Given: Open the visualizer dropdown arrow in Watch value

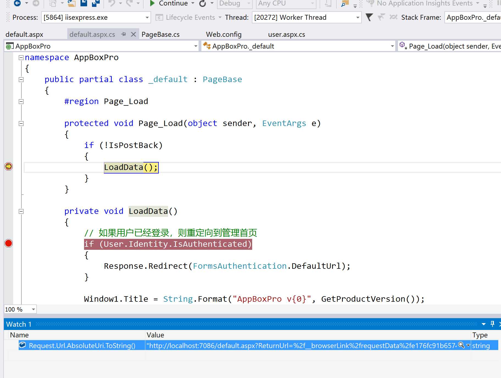Looking at the screenshot, I should point(468,345).
